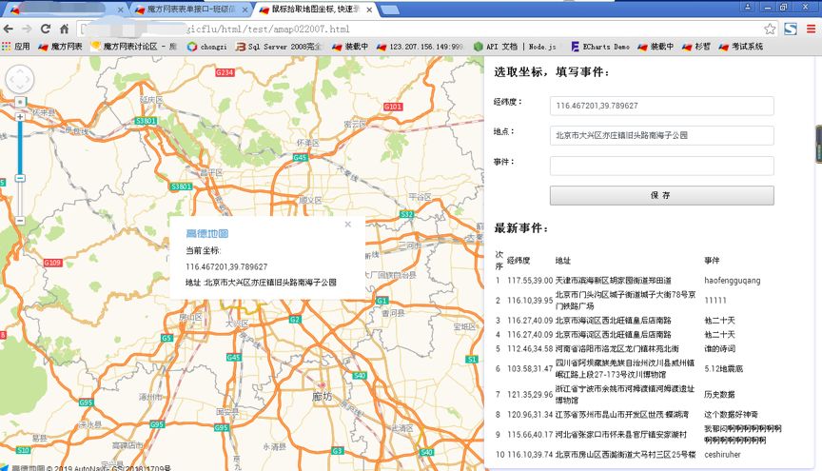Click the 经纬度 coordinates input field
The image size is (822, 471).
[x=661, y=106]
